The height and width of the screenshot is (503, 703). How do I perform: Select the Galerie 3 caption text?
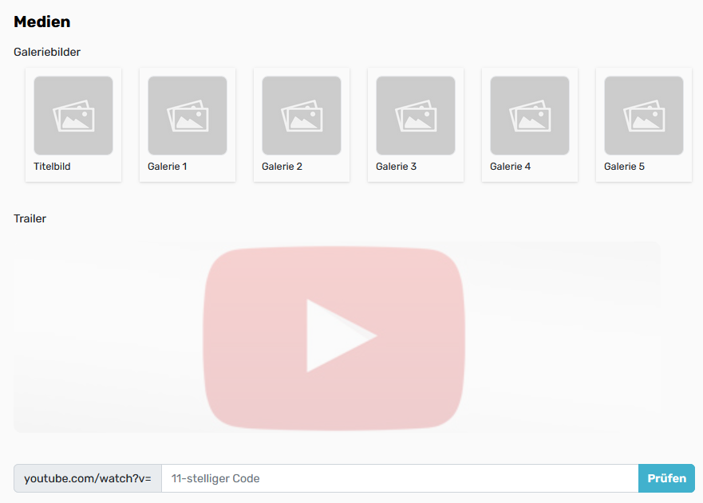tap(396, 167)
